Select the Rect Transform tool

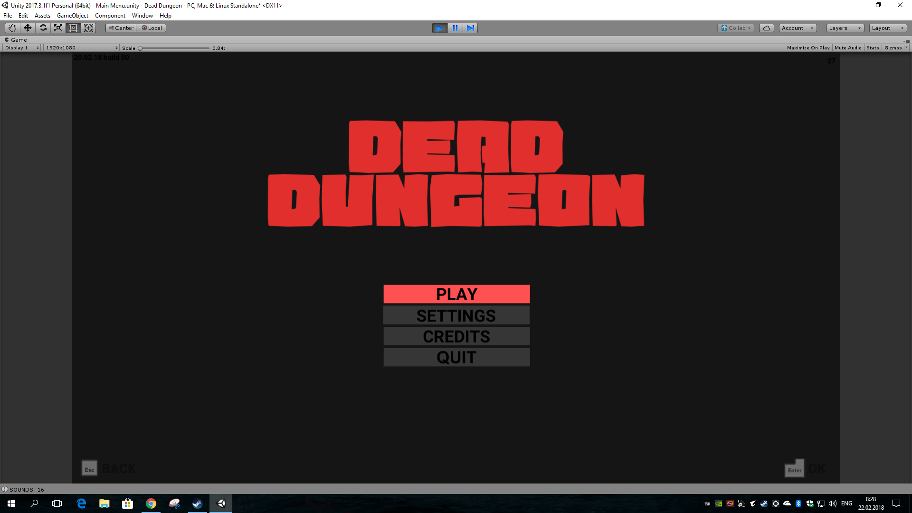(73, 28)
